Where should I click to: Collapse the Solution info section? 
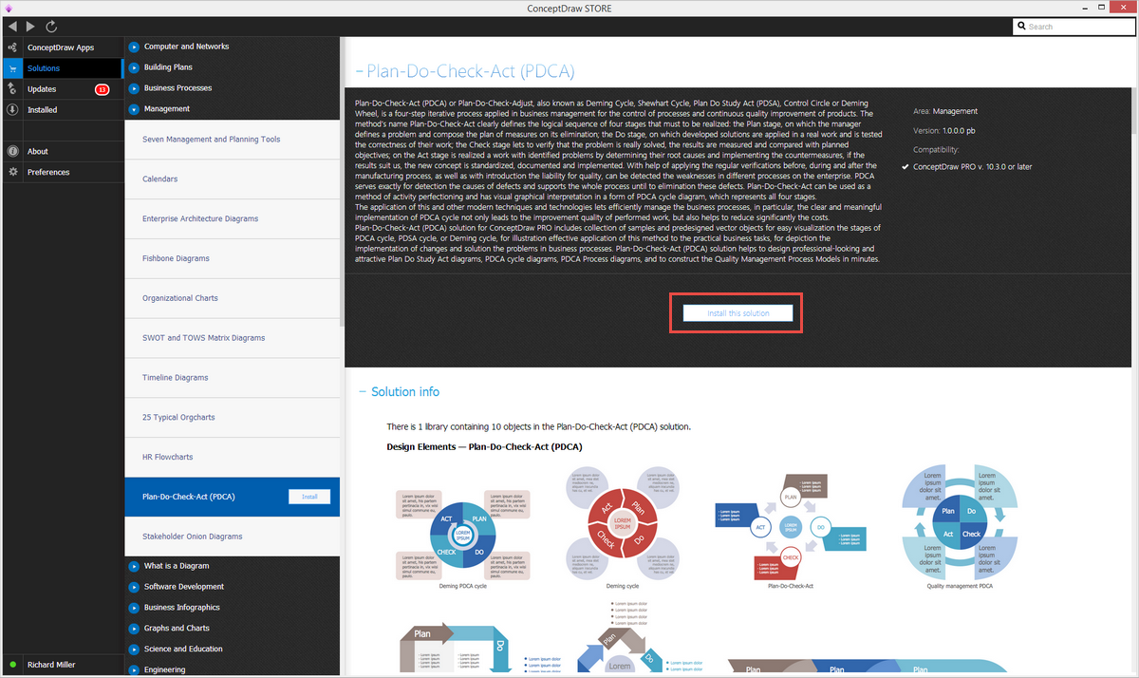click(362, 391)
